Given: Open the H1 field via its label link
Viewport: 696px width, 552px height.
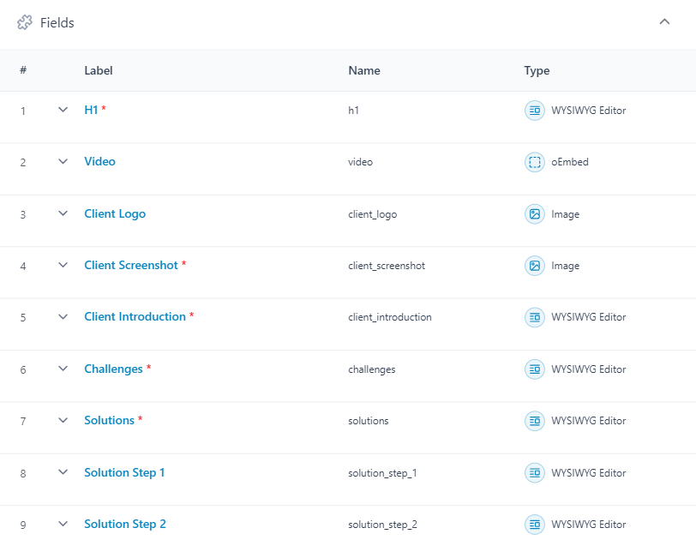Looking at the screenshot, I should (x=92, y=110).
